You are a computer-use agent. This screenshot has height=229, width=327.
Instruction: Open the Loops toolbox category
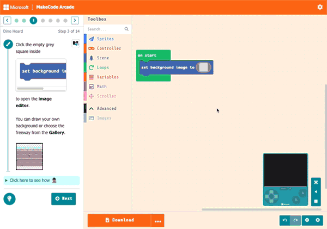[107, 67]
